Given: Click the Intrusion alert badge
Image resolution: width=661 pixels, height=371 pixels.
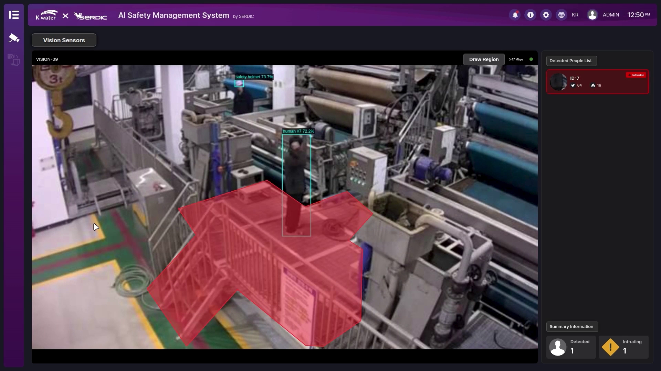Looking at the screenshot, I should pyautogui.click(x=636, y=75).
